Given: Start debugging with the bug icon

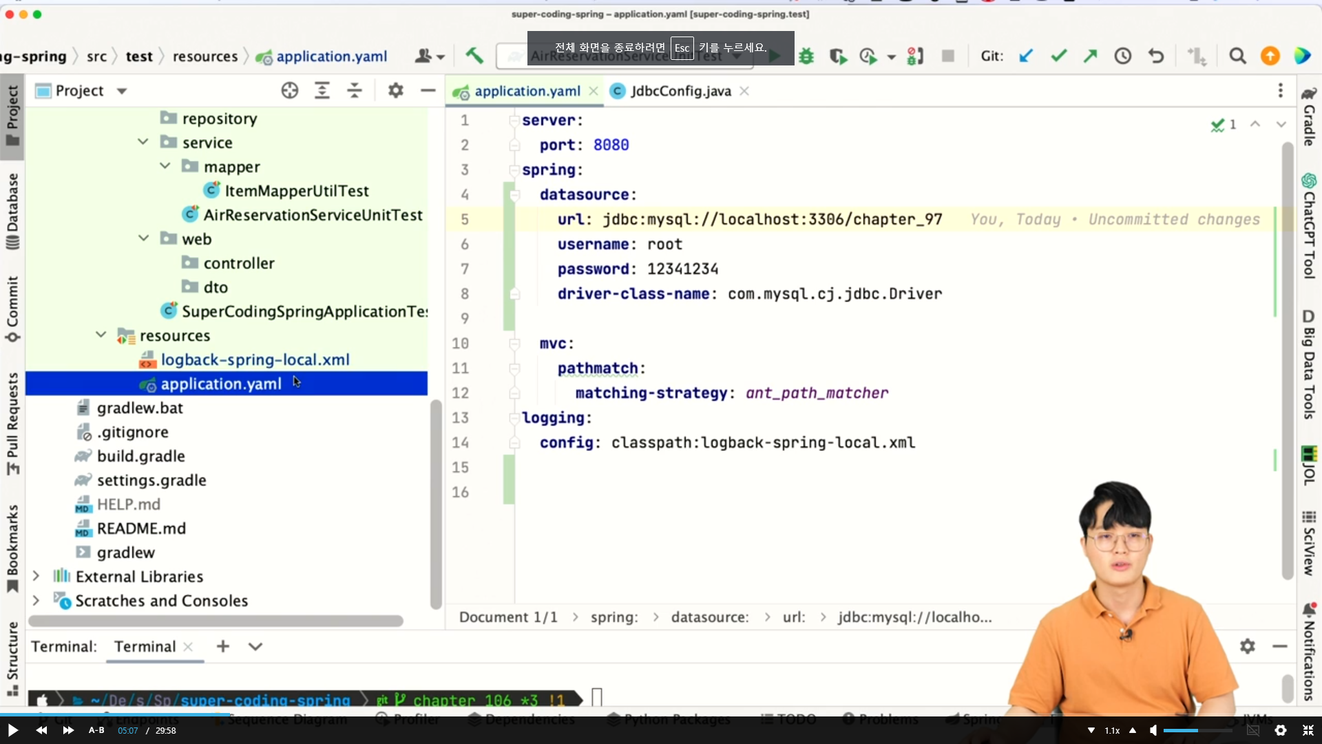Looking at the screenshot, I should click(x=806, y=56).
